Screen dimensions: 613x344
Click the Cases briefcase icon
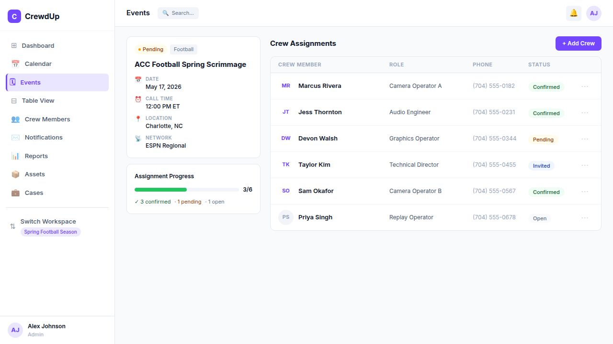[15, 193]
